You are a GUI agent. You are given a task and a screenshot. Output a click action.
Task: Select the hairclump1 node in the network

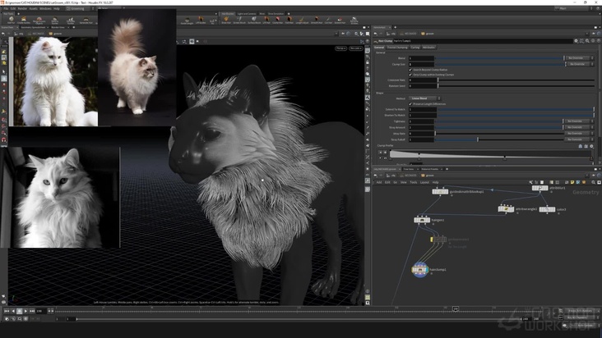[x=419, y=268]
